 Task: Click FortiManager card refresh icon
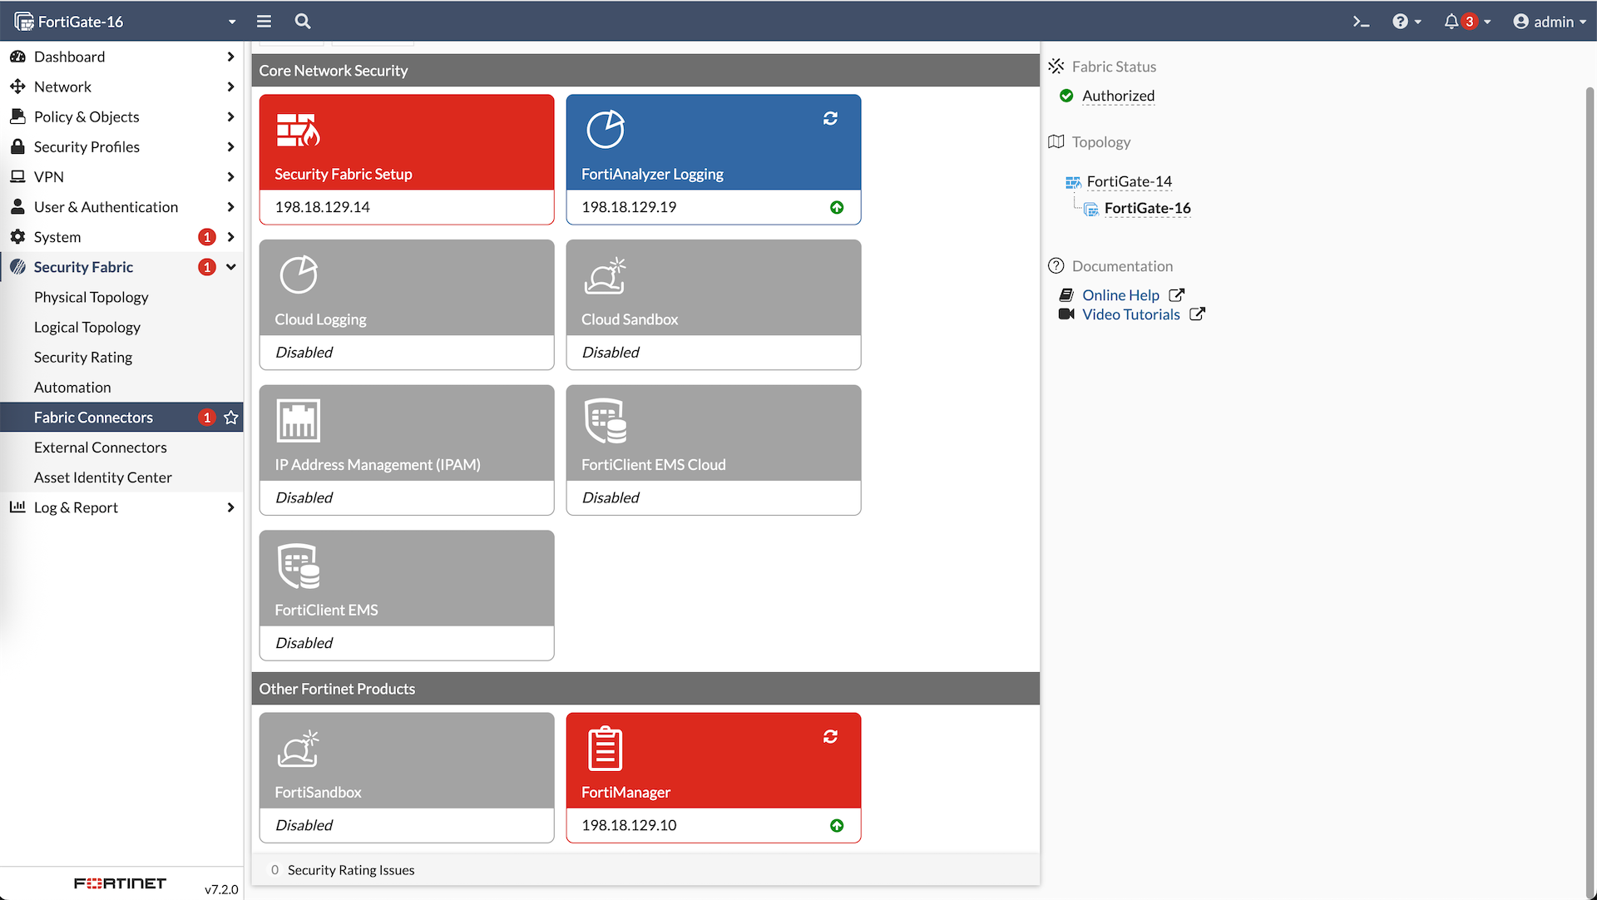click(x=830, y=737)
